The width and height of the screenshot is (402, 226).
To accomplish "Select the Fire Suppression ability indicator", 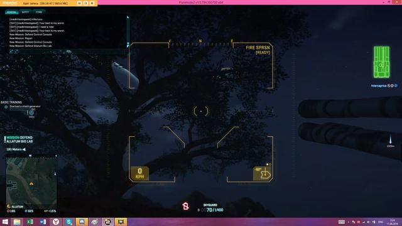I will (x=258, y=50).
